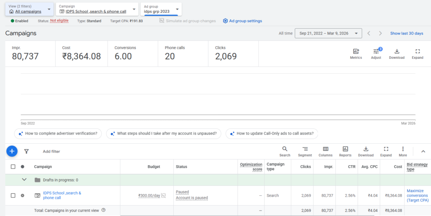The image size is (431, 216).
Task: Open the date range dropdown
Action: tap(328, 33)
